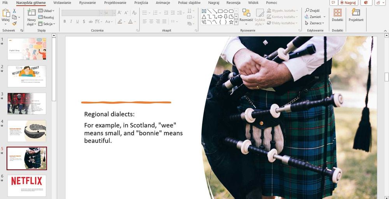Switch to the Wstawianie tab

point(62,3)
